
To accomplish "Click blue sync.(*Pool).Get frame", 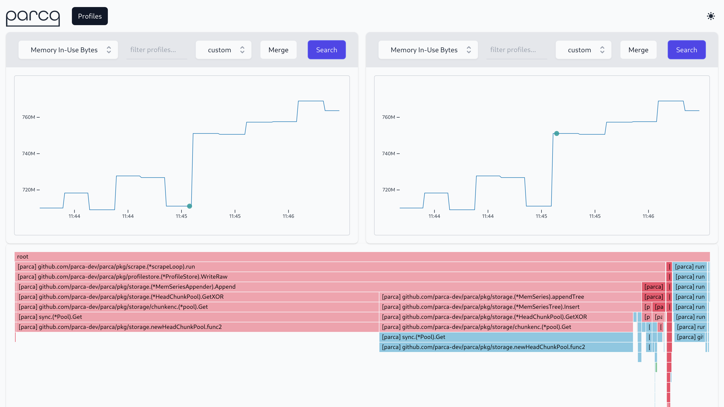I will coord(506,337).
